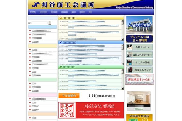Open the 会館ご利用サービス banner button
This screenshot has width=182, height=121.
(140, 55)
